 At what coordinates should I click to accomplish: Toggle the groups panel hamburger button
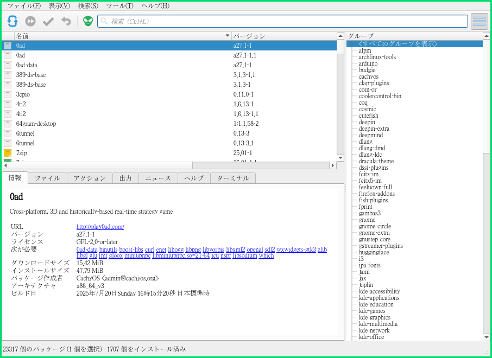480,21
